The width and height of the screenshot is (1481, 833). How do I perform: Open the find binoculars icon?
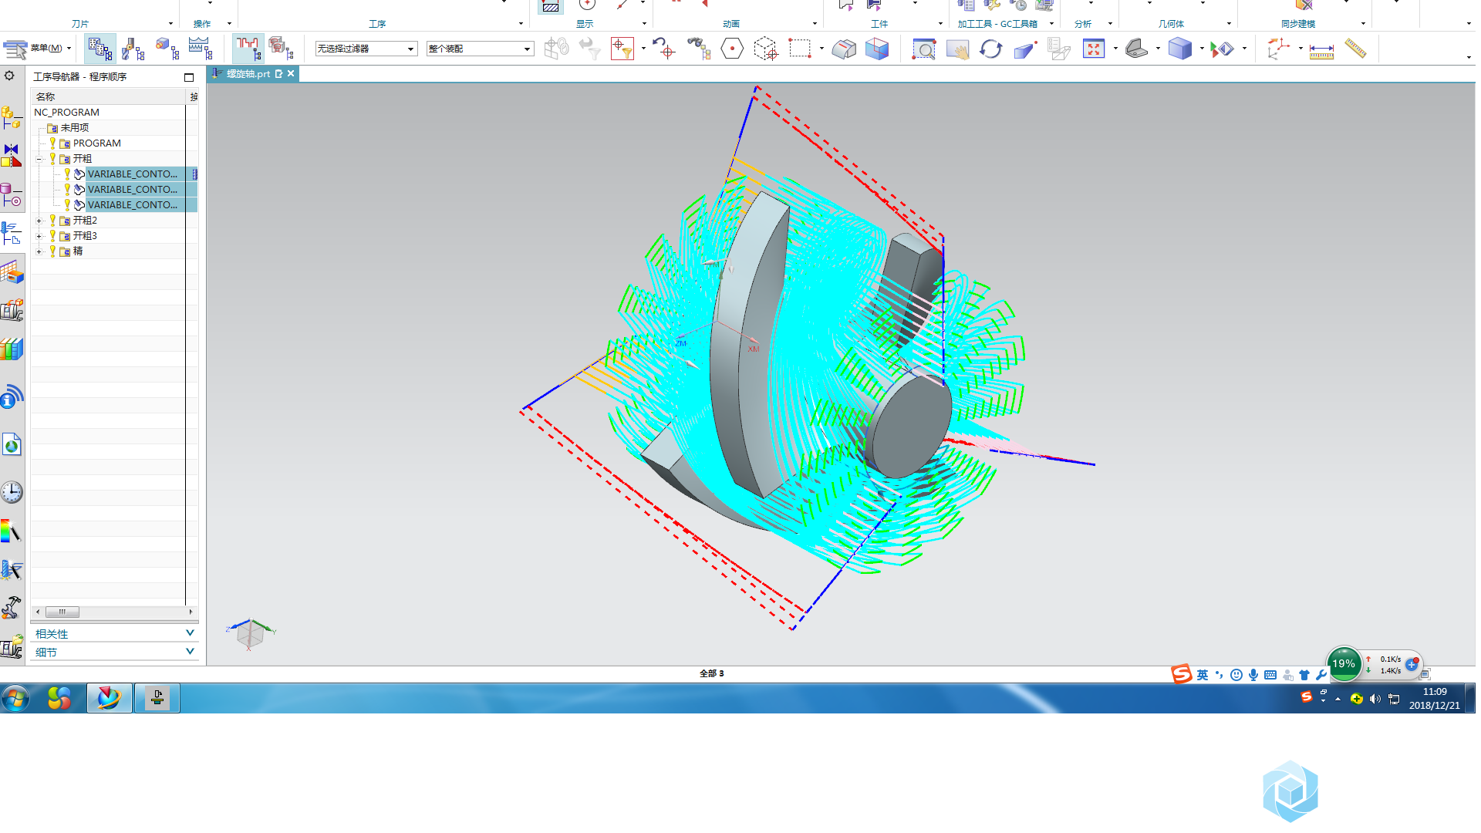point(699,49)
